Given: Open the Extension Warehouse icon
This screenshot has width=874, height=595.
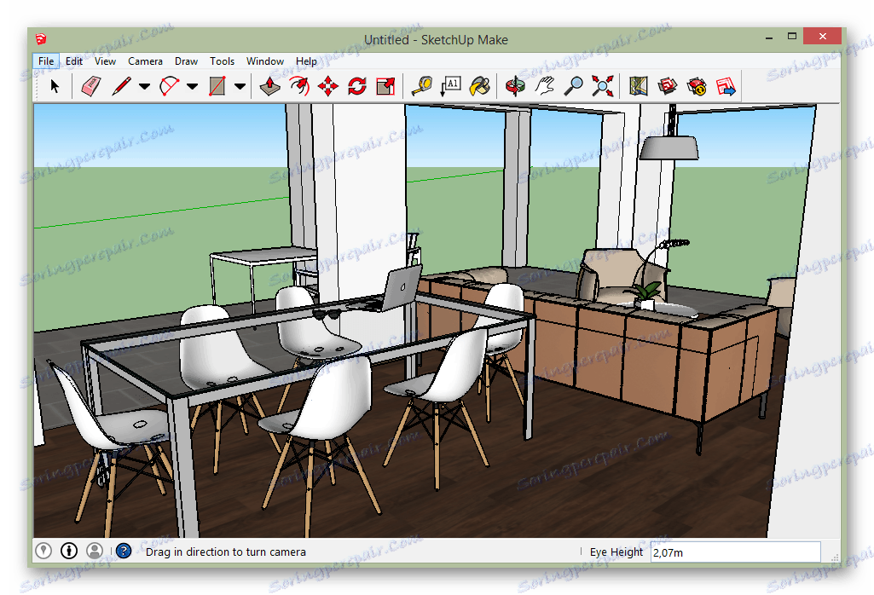Looking at the screenshot, I should (x=697, y=86).
